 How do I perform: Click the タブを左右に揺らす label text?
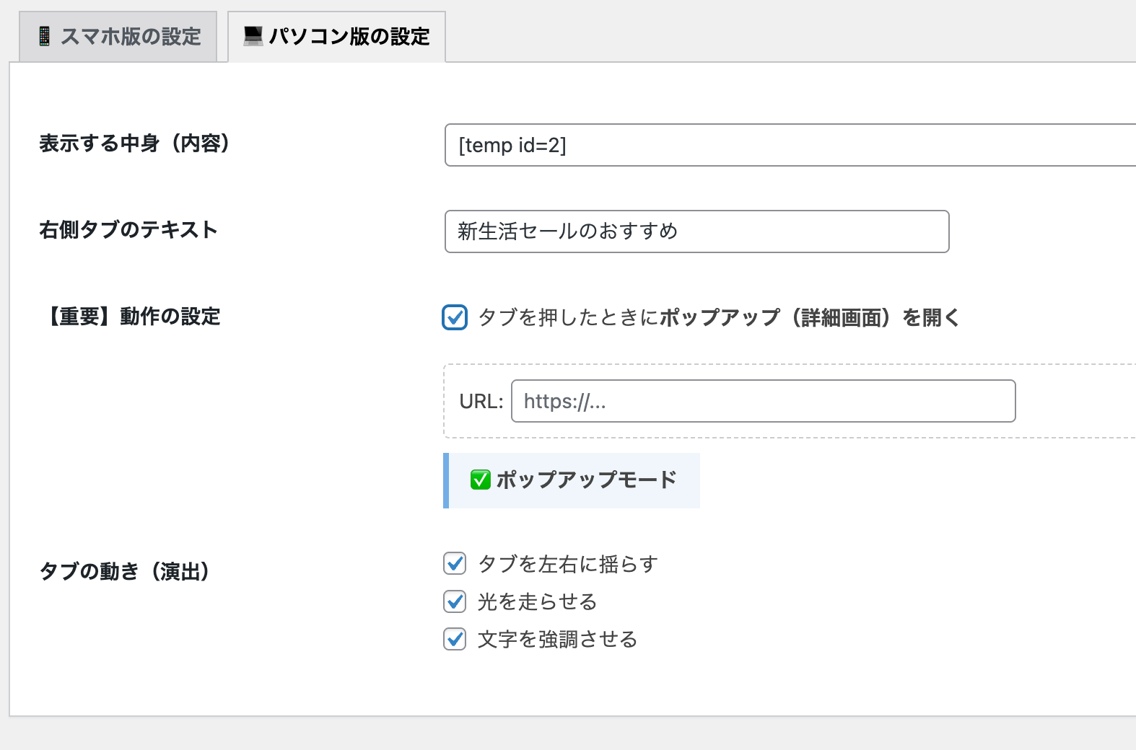568,564
